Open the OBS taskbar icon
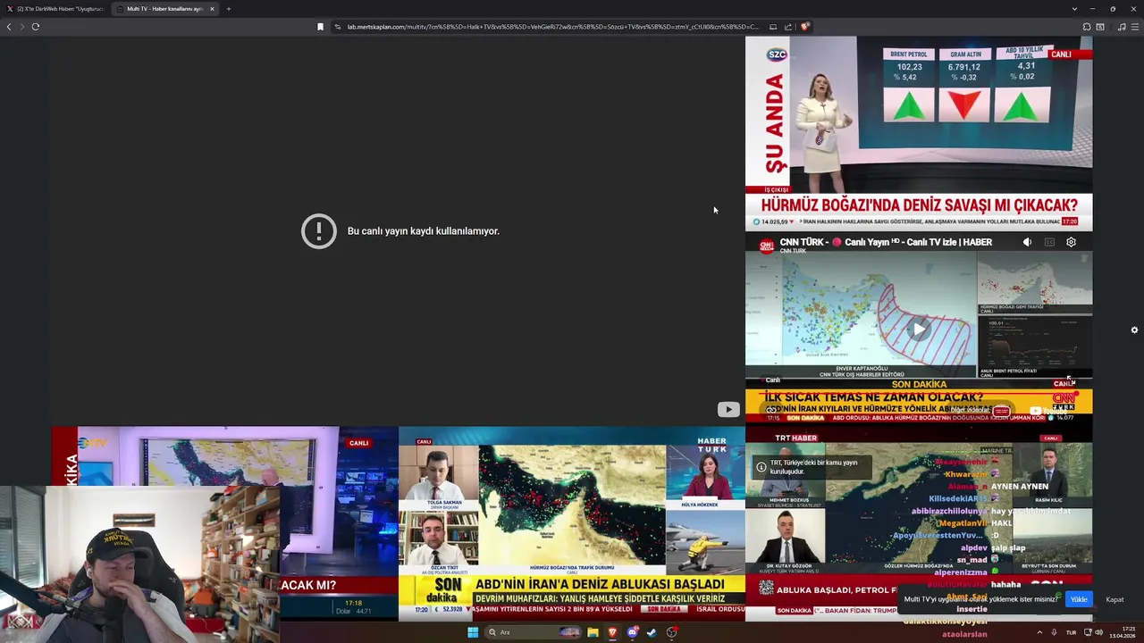This screenshot has width=1144, height=643. (671, 632)
